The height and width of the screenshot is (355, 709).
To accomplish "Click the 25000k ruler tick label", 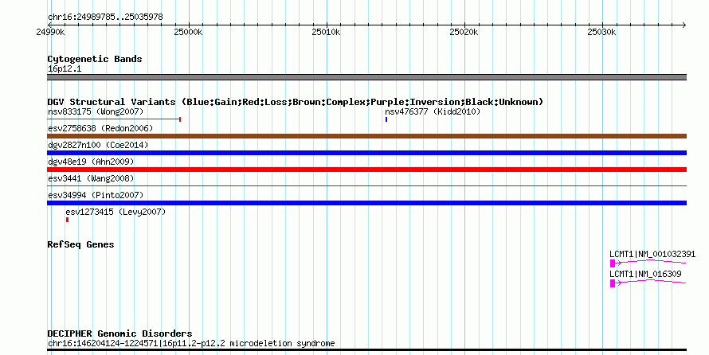I will click(188, 32).
